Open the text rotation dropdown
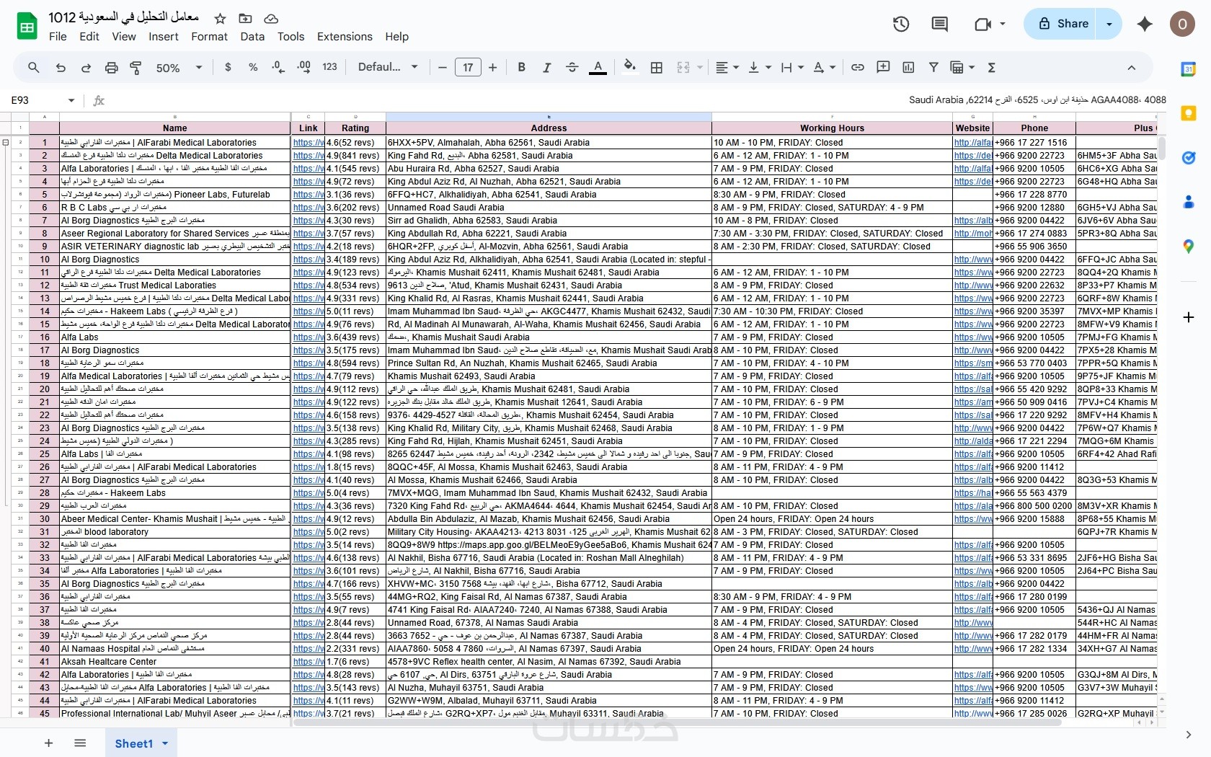The height and width of the screenshot is (757, 1211). click(x=825, y=67)
